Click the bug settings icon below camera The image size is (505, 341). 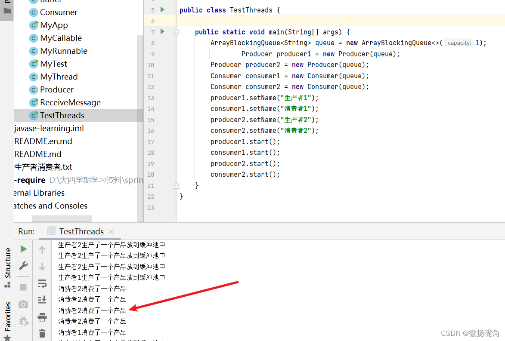click(24, 321)
